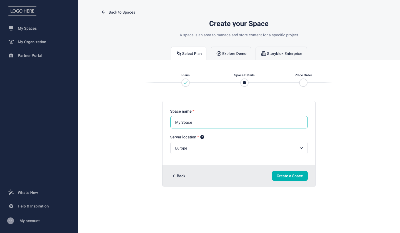Image resolution: width=400 pixels, height=233 pixels.
Task: Click the My Spaces monitor icon
Action: (11, 28)
